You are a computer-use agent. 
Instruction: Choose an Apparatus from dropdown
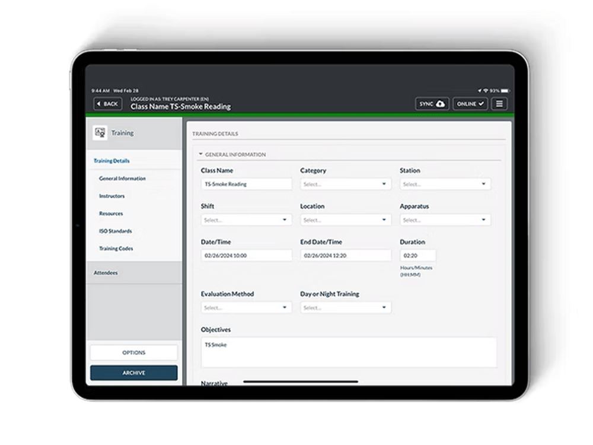click(445, 220)
